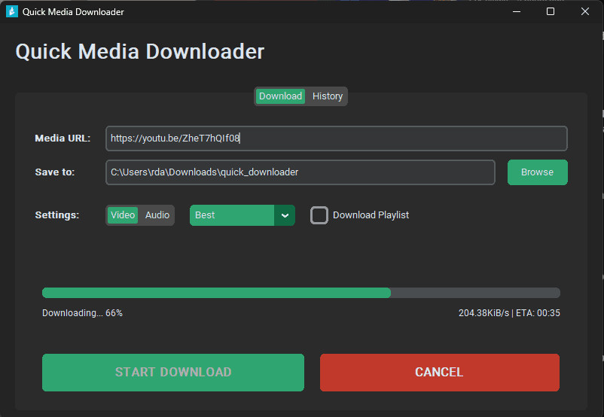Click into the Media URL field
Image resolution: width=604 pixels, height=417 pixels.
click(336, 138)
